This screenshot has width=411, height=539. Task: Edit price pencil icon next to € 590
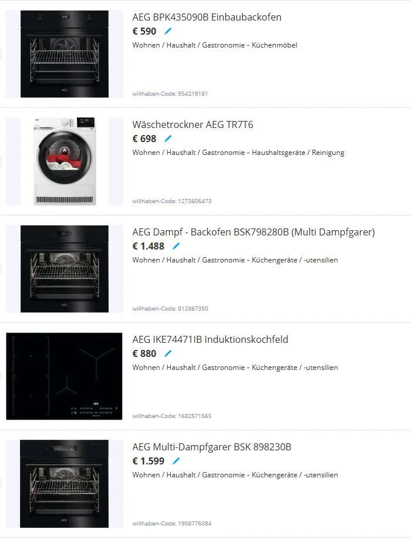click(168, 31)
